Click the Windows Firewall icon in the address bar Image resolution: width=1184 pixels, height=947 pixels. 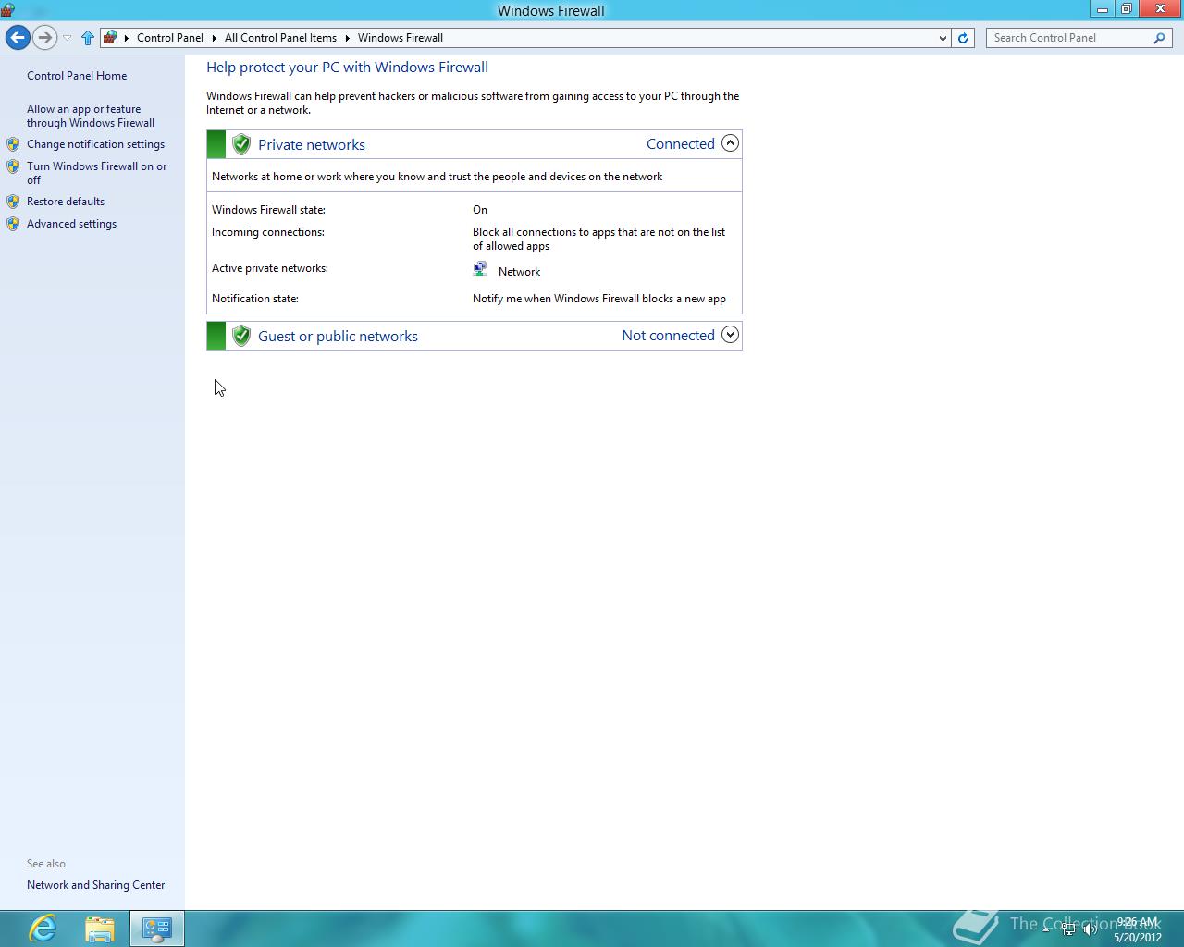click(x=111, y=38)
